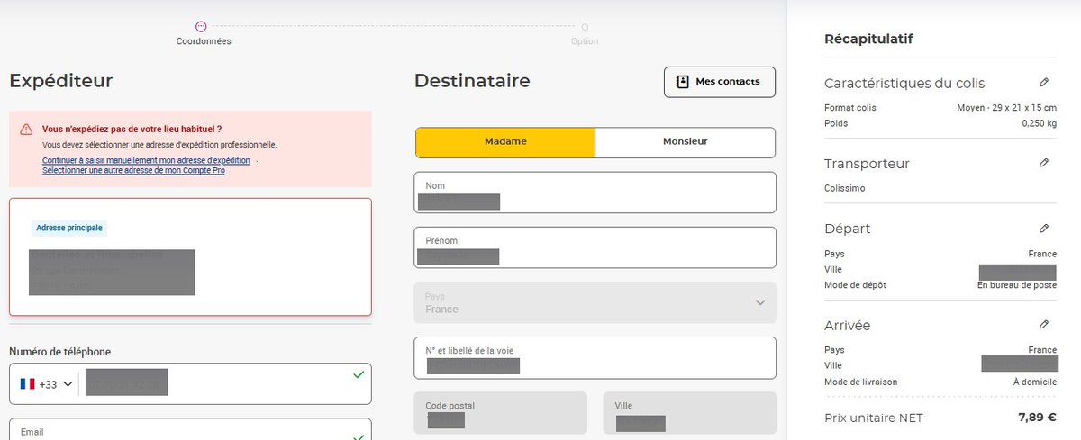Click À domicile delivery mode value
The height and width of the screenshot is (440, 1081).
(x=1034, y=382)
